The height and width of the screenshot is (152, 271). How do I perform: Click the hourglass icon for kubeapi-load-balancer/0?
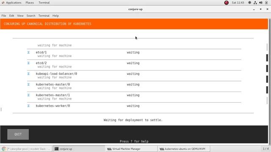click(x=28, y=74)
